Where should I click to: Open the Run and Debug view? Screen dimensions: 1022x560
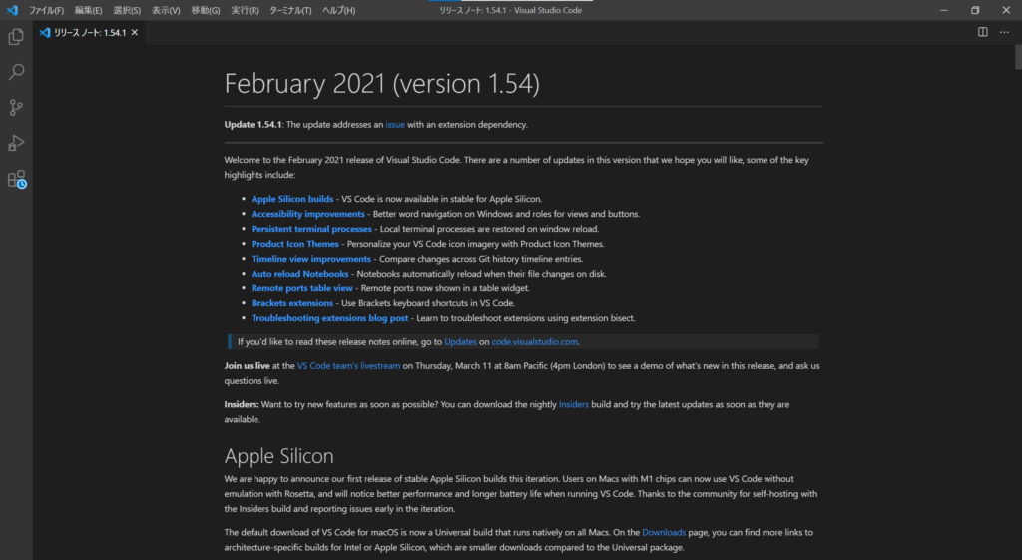(x=16, y=143)
